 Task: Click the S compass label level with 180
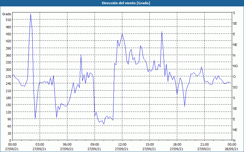tap(234, 98)
